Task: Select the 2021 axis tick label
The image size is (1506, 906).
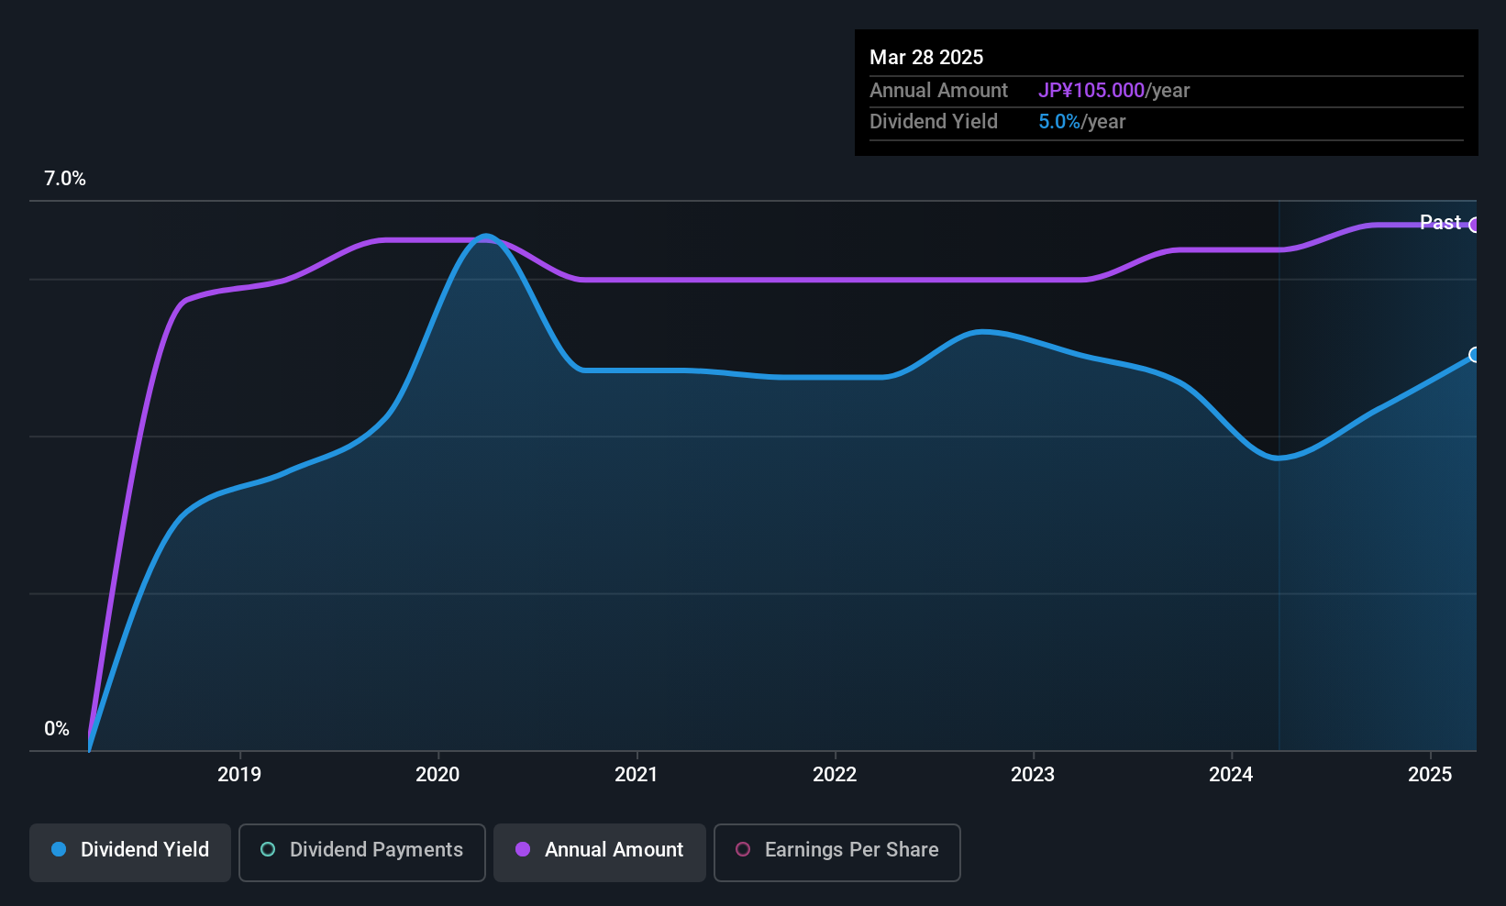Action: 637,775
